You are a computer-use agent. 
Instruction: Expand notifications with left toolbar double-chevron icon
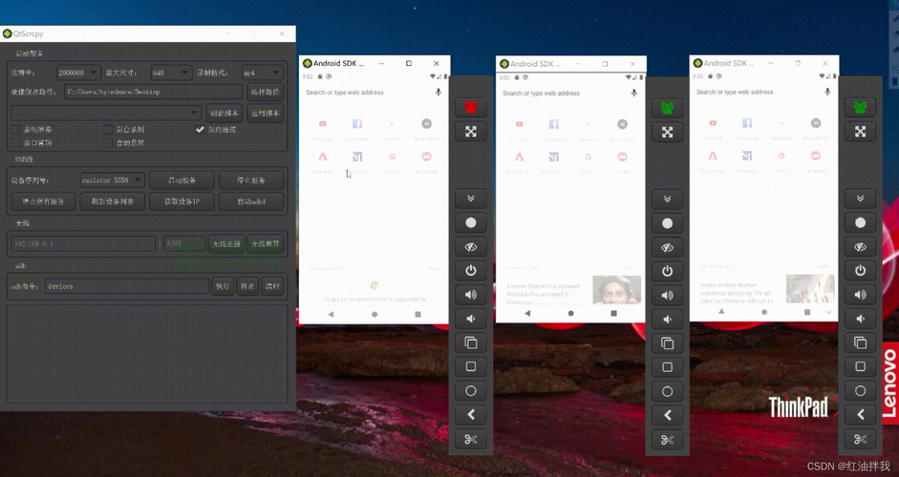click(x=470, y=198)
